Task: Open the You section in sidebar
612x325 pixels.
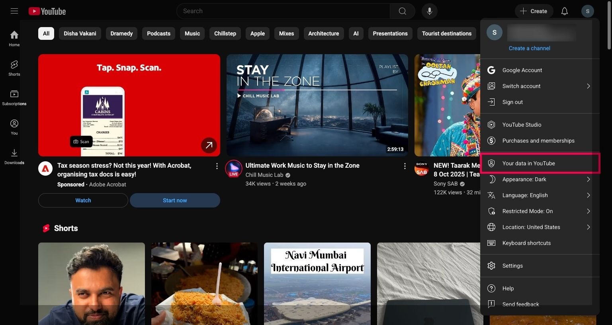Action: coord(14,127)
